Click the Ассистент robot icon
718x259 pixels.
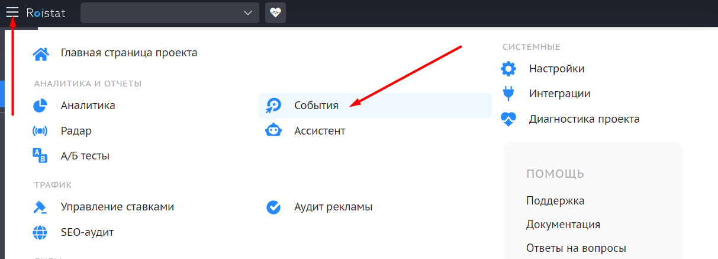(x=273, y=130)
